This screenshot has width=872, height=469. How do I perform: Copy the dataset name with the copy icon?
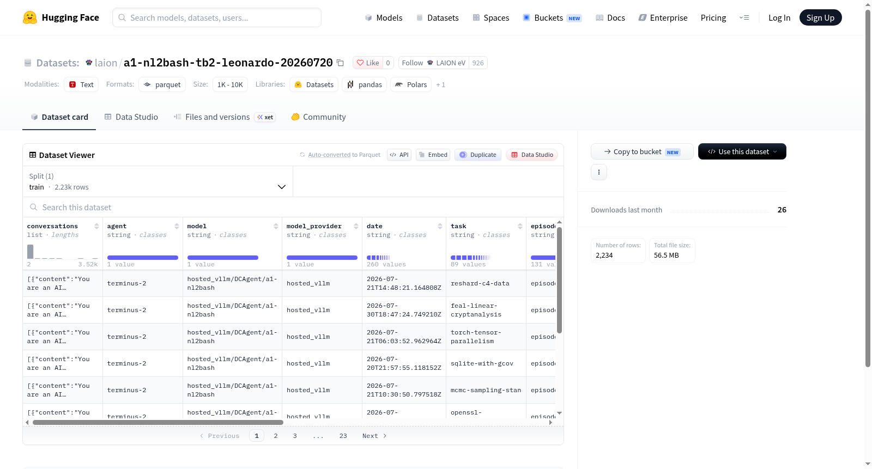click(x=340, y=63)
